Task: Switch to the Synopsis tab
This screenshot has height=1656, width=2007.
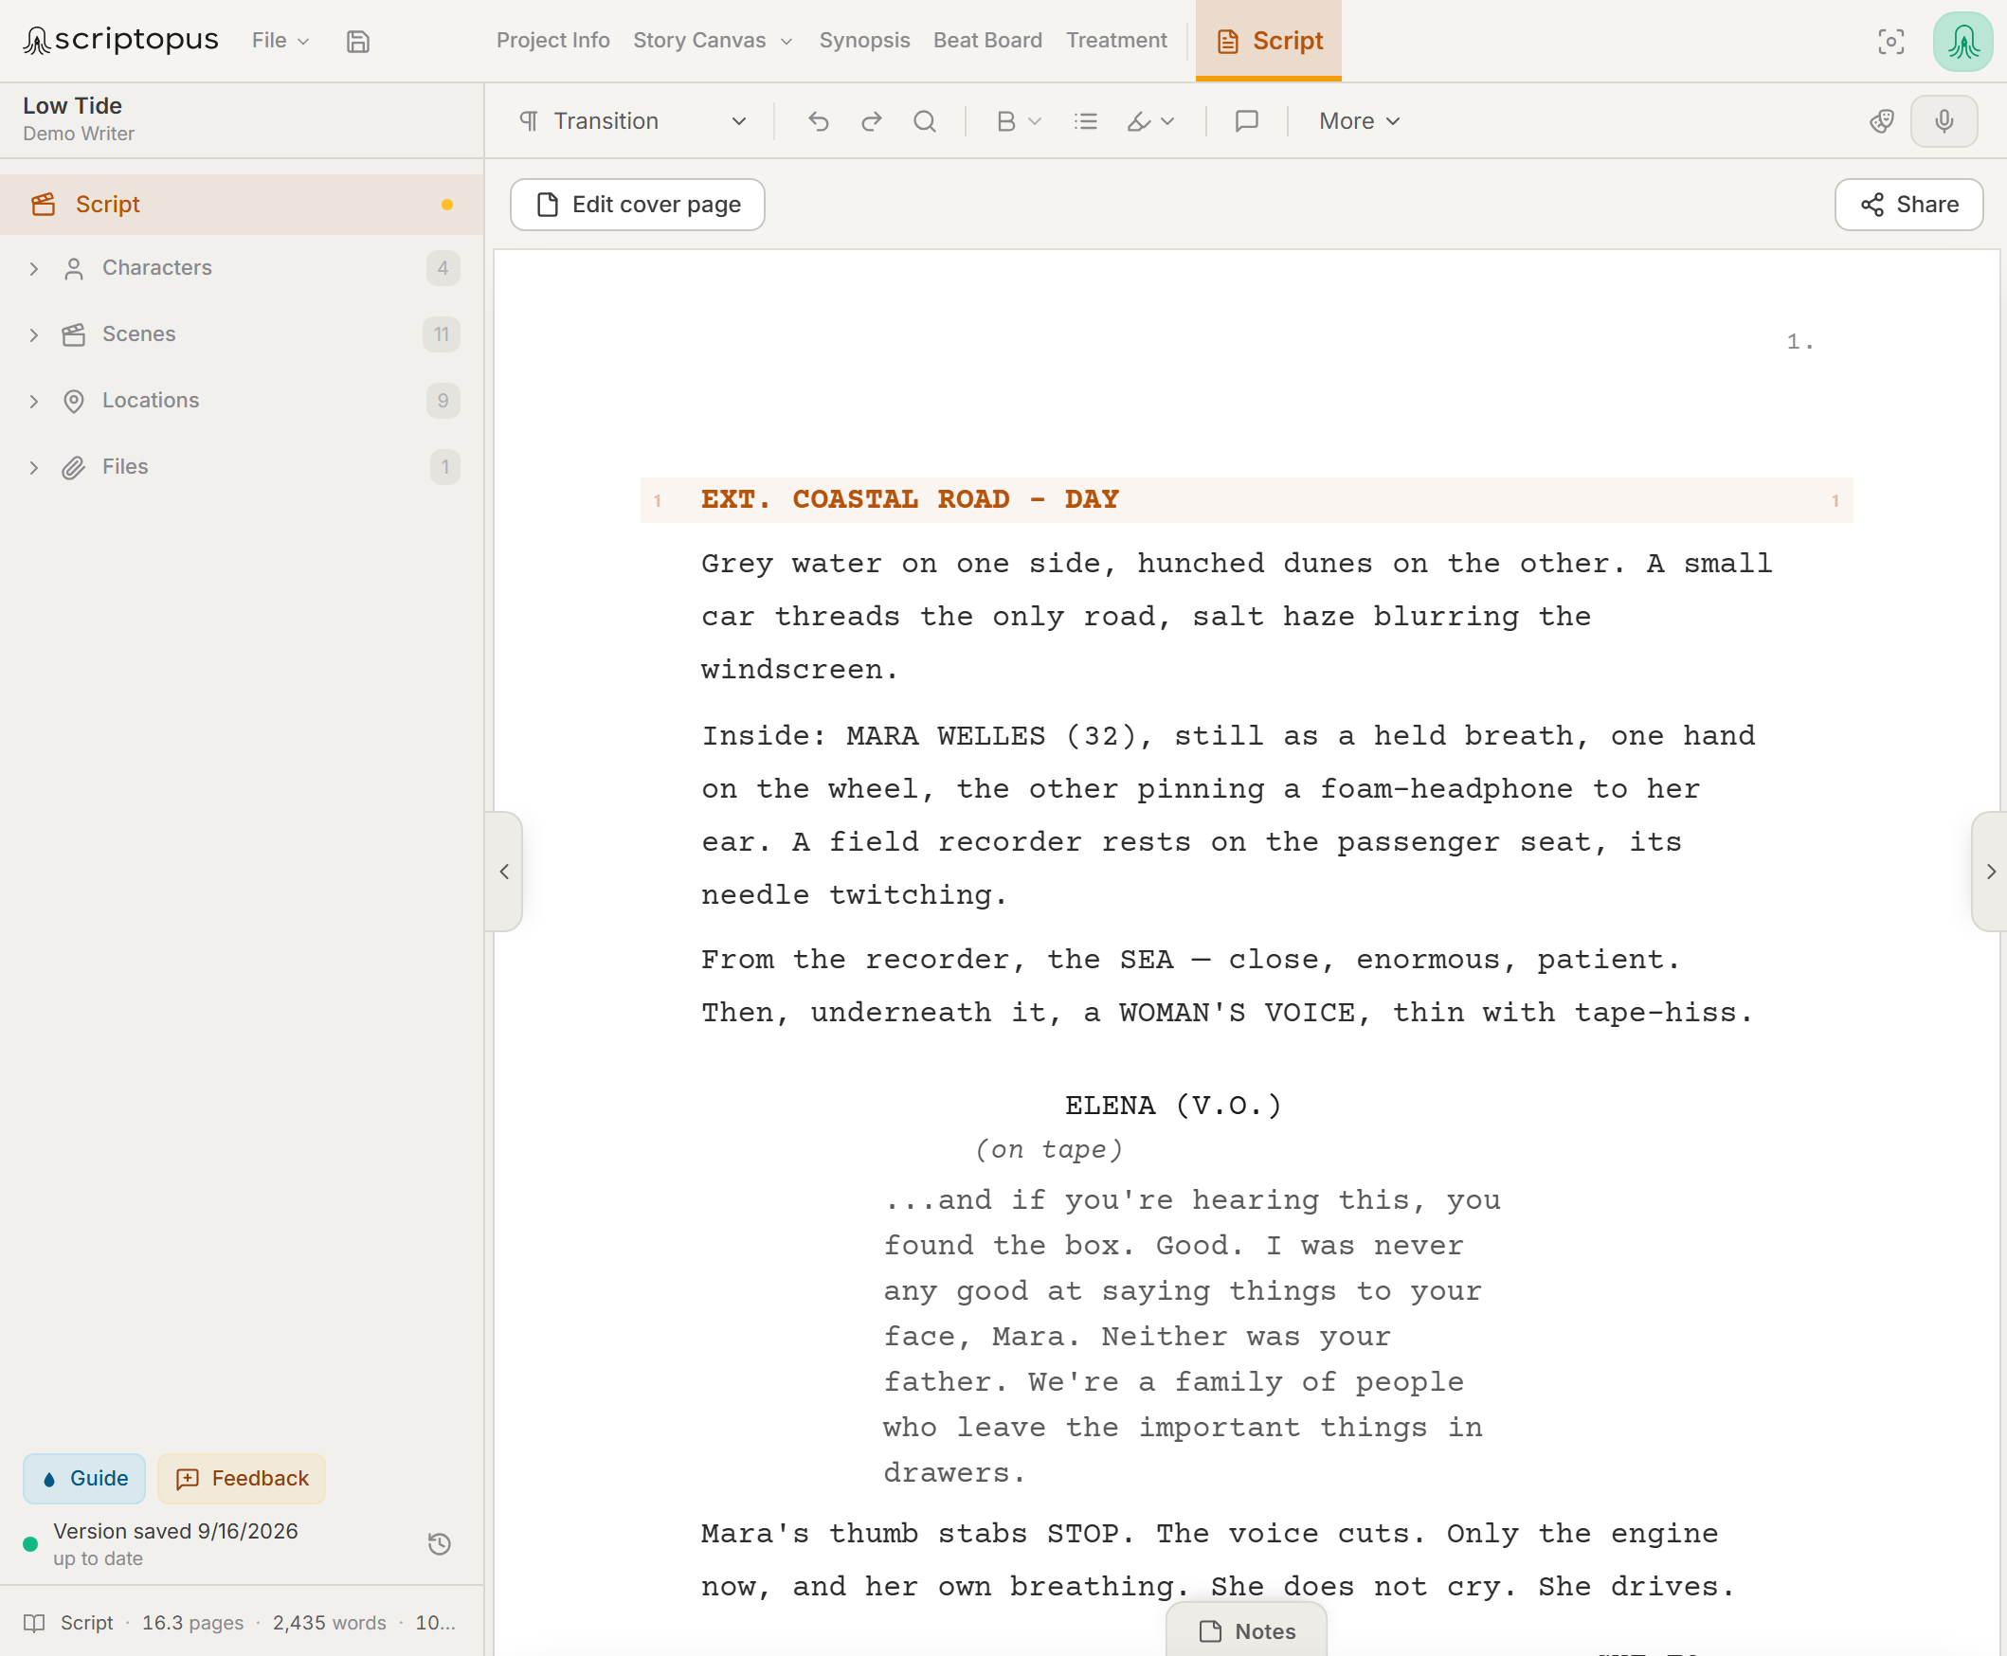Action: click(864, 40)
